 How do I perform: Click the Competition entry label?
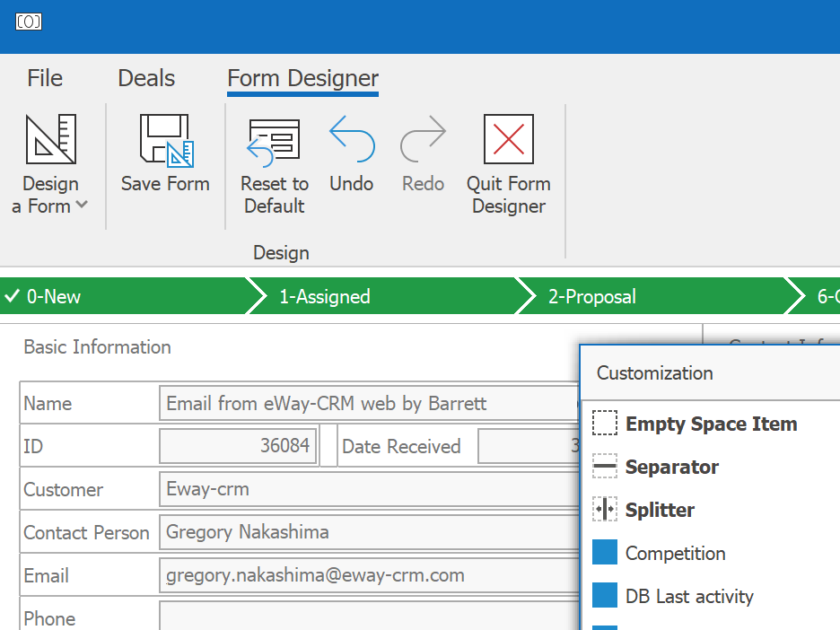tap(675, 554)
